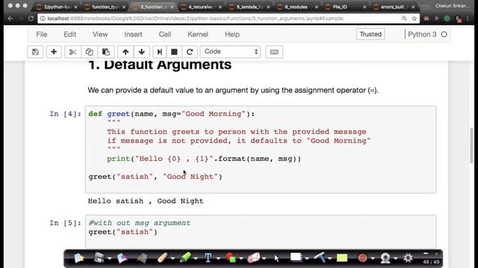Open the File menu
The width and height of the screenshot is (478, 268).
pyautogui.click(x=42, y=34)
